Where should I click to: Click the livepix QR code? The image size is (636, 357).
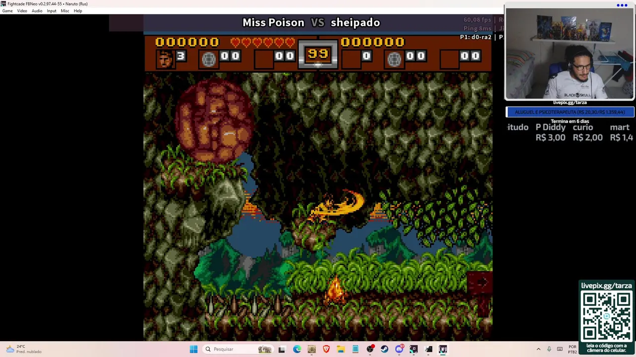click(x=607, y=316)
